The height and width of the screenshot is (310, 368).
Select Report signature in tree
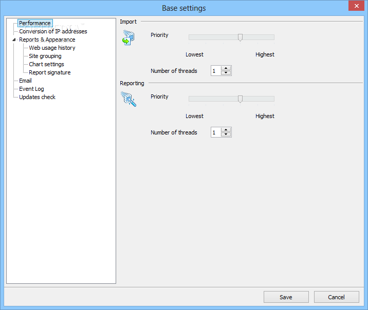click(x=50, y=72)
